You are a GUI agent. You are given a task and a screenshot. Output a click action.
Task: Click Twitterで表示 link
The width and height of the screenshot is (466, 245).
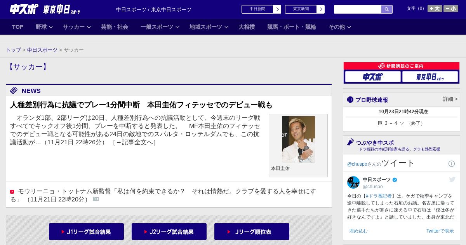(x=440, y=231)
